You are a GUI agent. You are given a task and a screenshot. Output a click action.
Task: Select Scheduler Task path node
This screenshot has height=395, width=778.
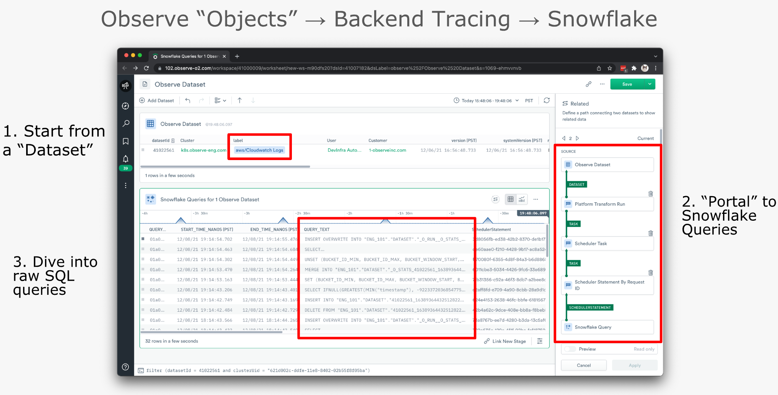coord(607,243)
